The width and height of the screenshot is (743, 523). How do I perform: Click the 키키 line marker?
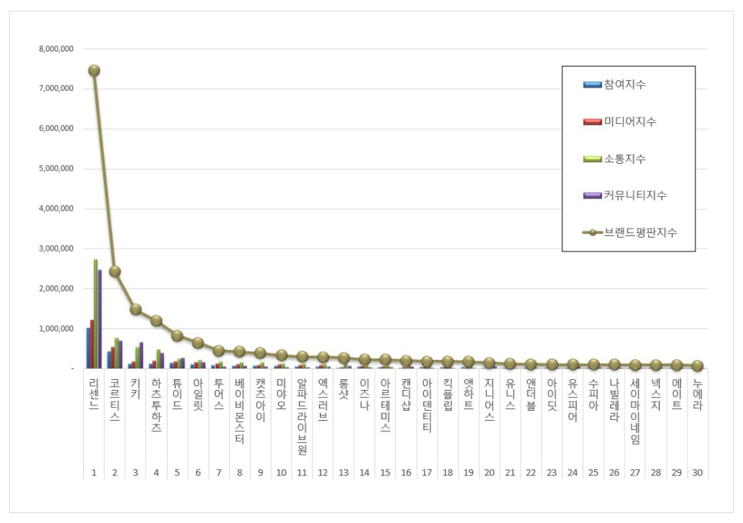click(135, 309)
